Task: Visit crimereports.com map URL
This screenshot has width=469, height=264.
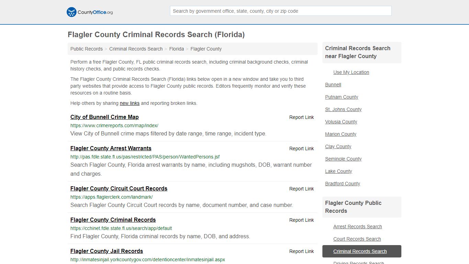Action: click(114, 125)
